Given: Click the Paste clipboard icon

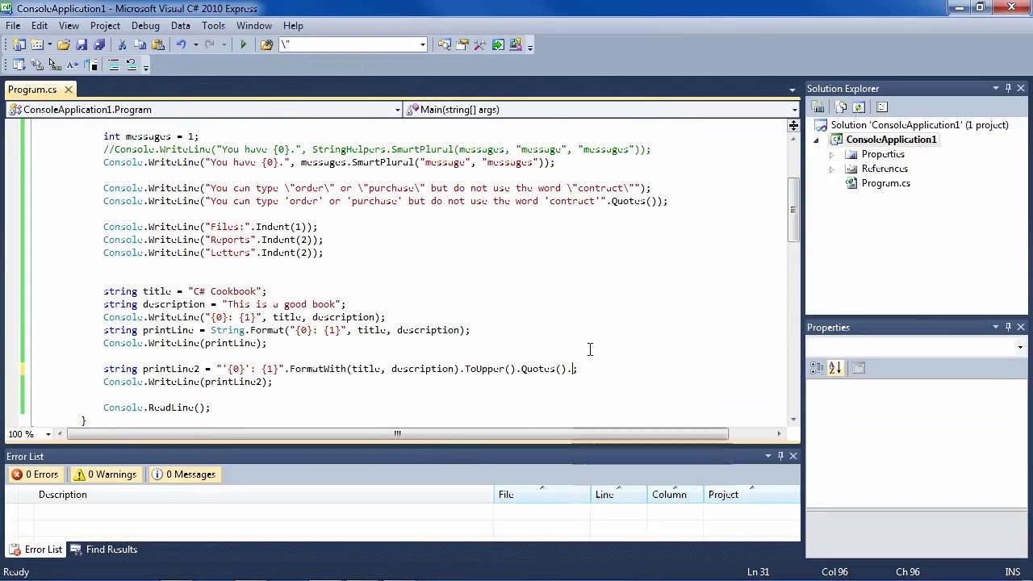Looking at the screenshot, I should click(158, 45).
